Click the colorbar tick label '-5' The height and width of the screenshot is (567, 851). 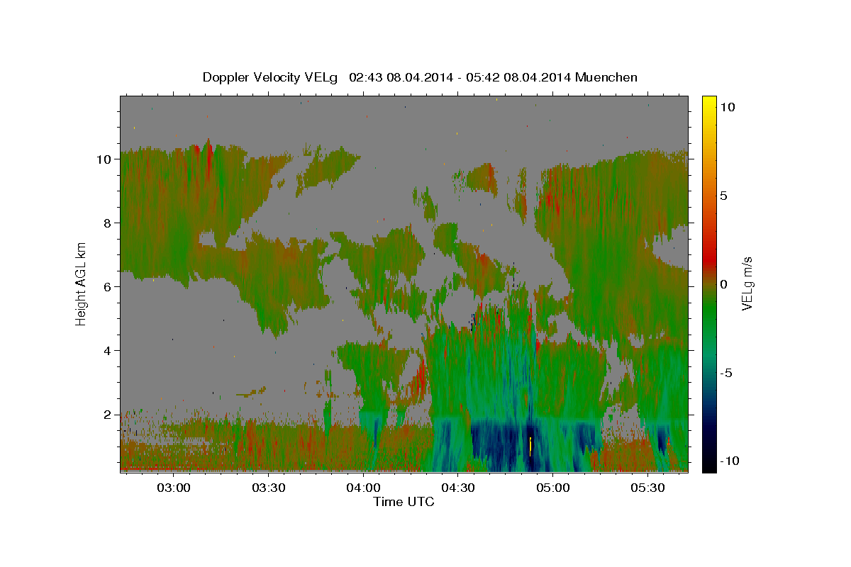(x=726, y=373)
